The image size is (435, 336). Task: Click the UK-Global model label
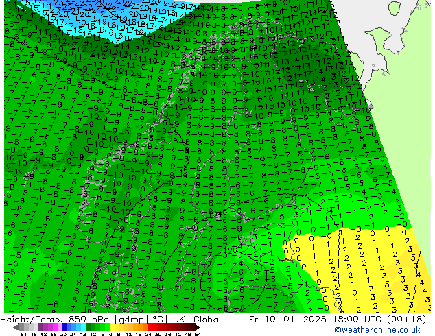(x=197, y=320)
